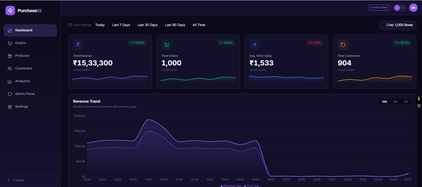
Task: Open Admin Panel shield icon
Action: tap(10, 94)
